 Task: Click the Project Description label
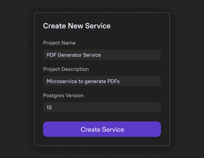(66, 69)
